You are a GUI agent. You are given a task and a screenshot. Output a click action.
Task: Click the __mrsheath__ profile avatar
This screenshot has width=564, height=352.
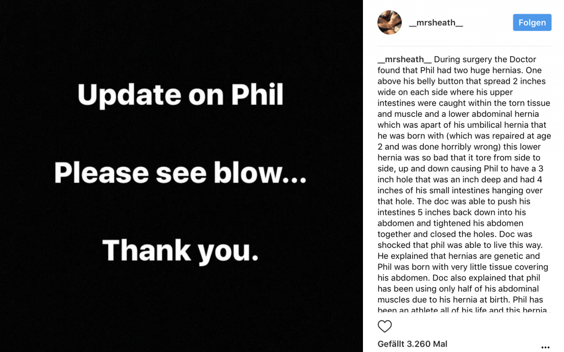coord(389,23)
